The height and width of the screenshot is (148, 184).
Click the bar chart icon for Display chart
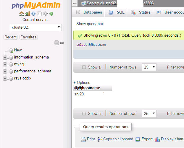(x=157, y=139)
